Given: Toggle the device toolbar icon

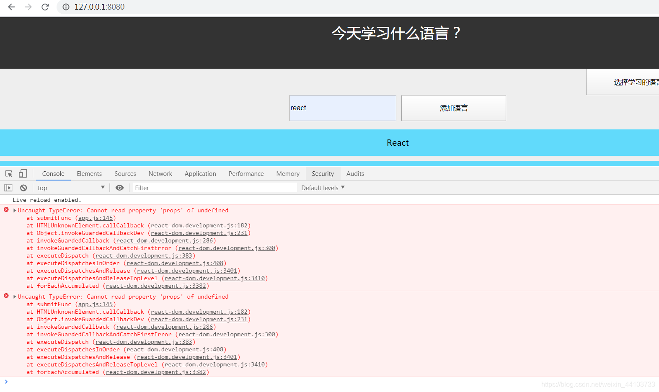Looking at the screenshot, I should [x=23, y=173].
